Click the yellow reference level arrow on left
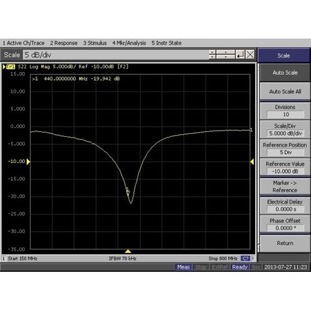Screen dimensions: 311x311 click(29, 162)
